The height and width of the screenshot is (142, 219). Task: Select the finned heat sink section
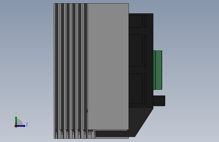(x=71, y=71)
